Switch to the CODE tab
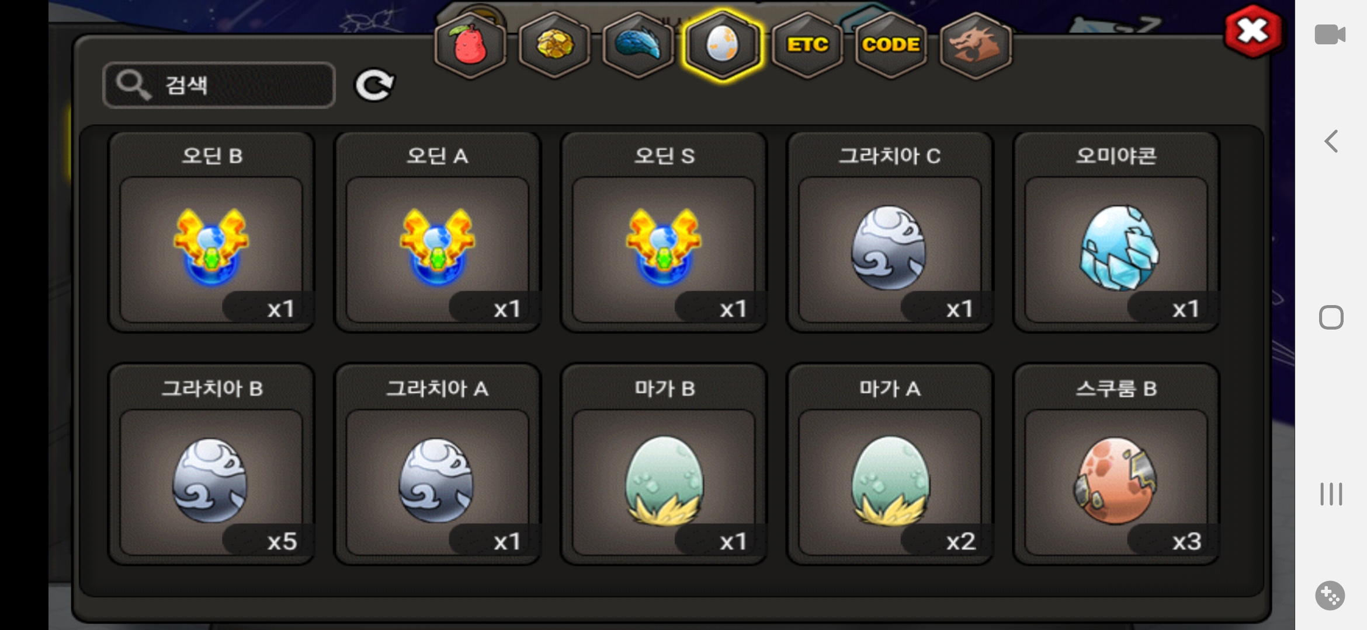1367x630 pixels. [891, 45]
